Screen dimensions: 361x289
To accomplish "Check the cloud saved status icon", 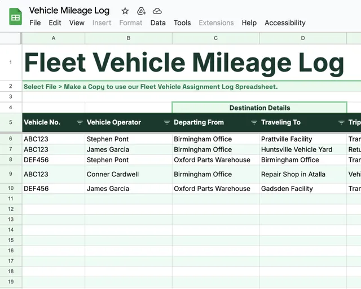I will coord(157,11).
